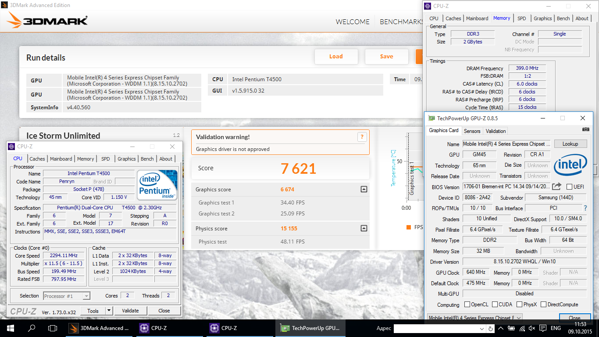Click the DRAM Frequency 399.0 MHz value
The width and height of the screenshot is (599, 337).
527,68
